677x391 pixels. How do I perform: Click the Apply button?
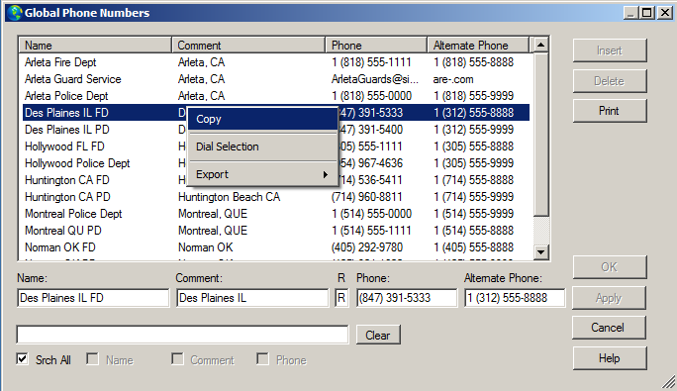point(610,298)
